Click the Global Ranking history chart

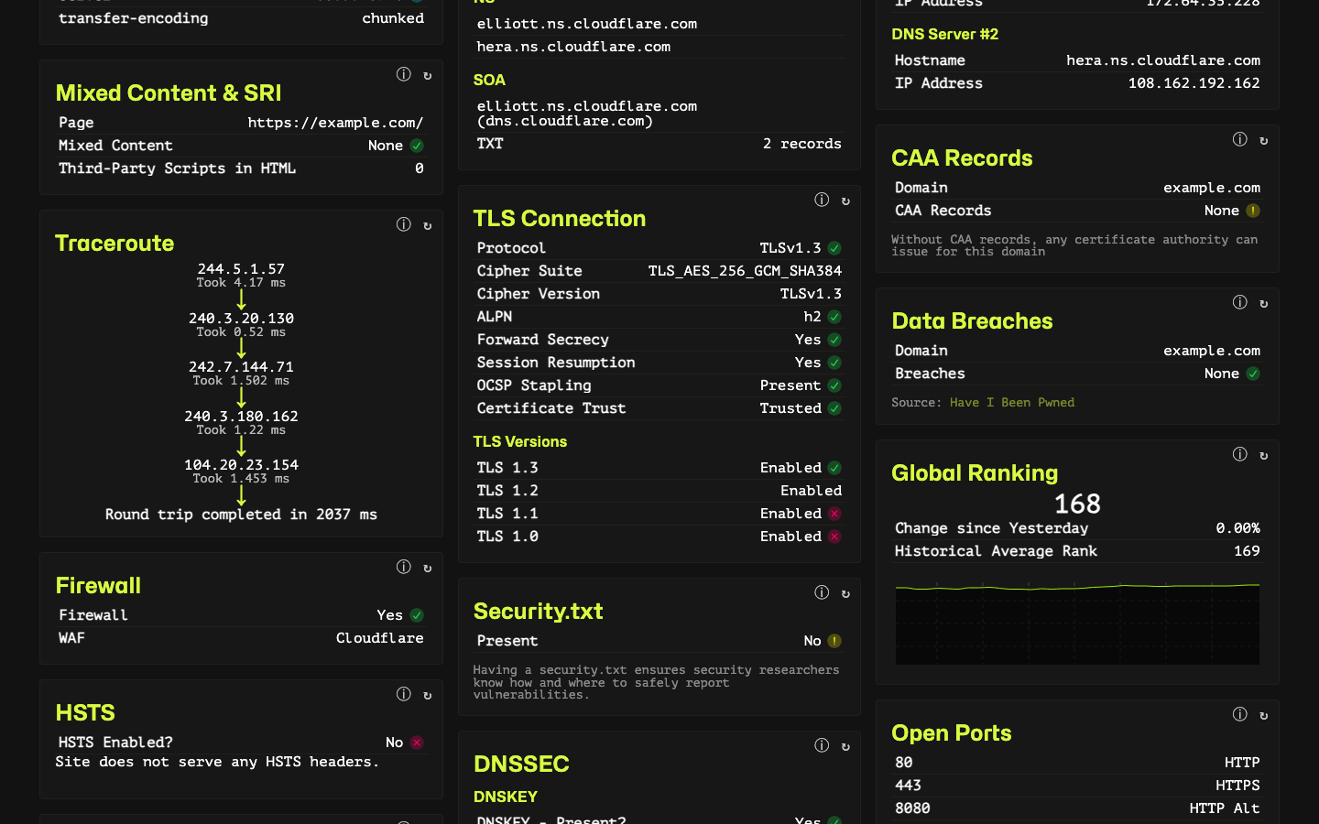[1077, 623]
